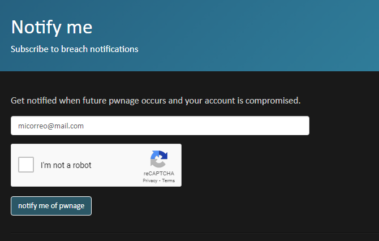
Task: Open the reCAPTCHA Terms link
Action: 168,180
